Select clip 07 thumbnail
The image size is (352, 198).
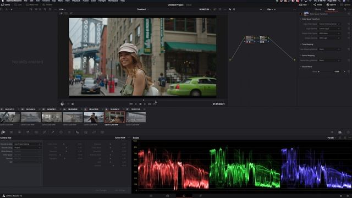coord(136,117)
